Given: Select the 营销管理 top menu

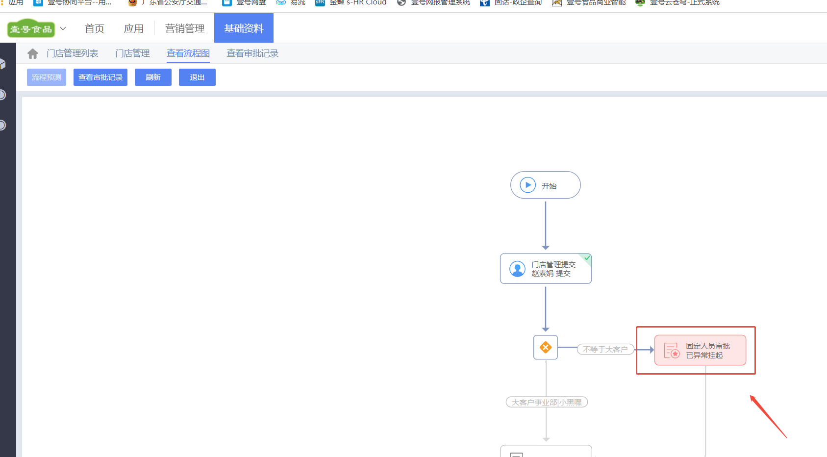Looking at the screenshot, I should click(185, 29).
